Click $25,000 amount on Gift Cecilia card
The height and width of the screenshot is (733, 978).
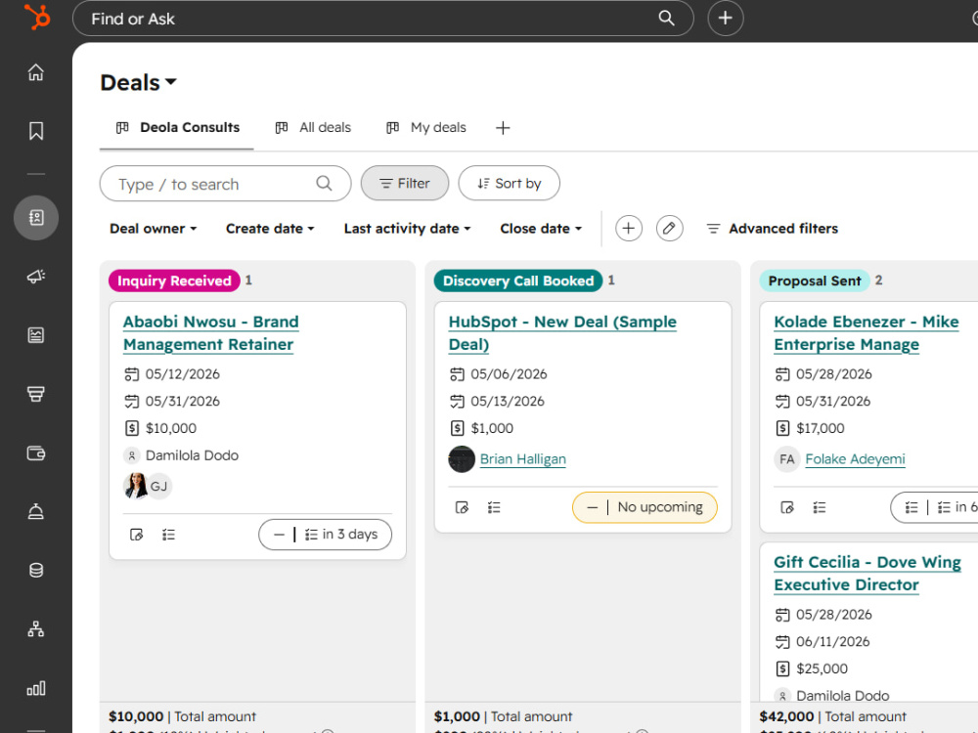[822, 668]
